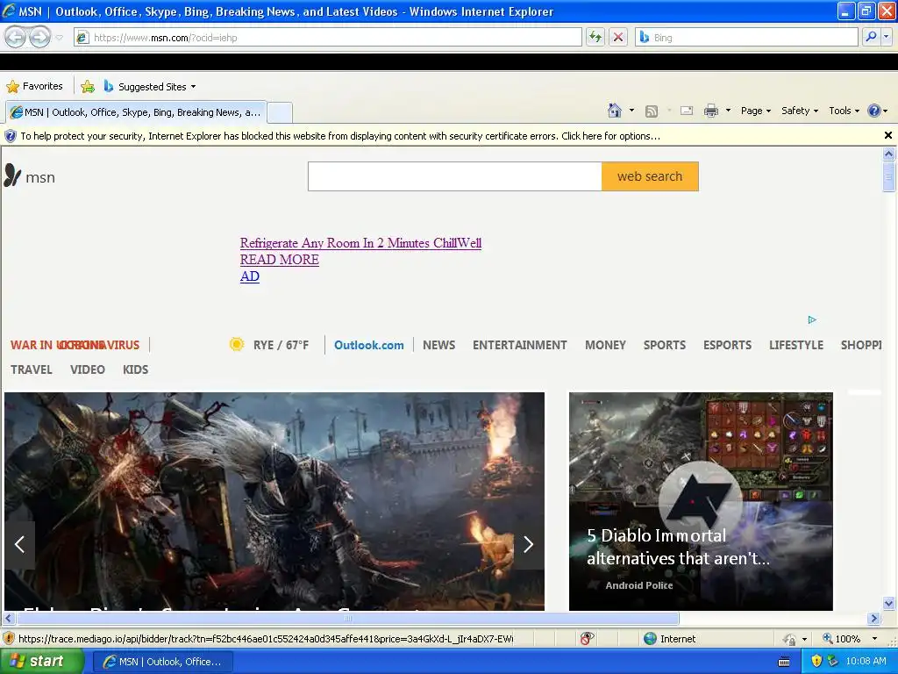Show previous slide in carousel
Screen dimensions: 898x674
point(19,544)
